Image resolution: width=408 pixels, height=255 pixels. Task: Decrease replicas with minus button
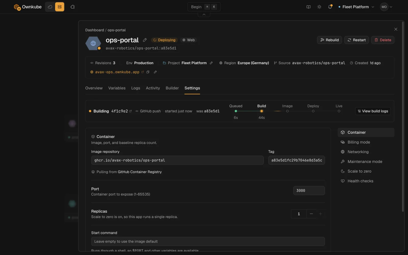pyautogui.click(x=311, y=214)
